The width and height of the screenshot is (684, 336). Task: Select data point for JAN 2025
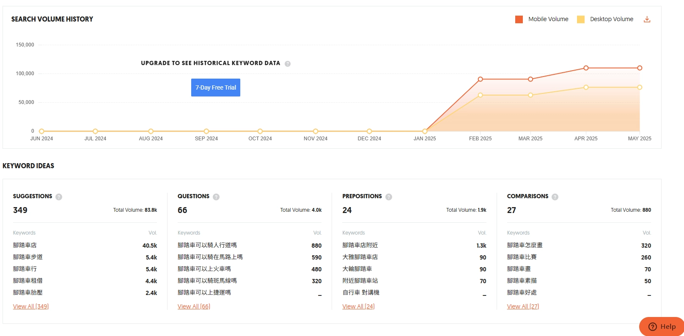pyautogui.click(x=425, y=131)
